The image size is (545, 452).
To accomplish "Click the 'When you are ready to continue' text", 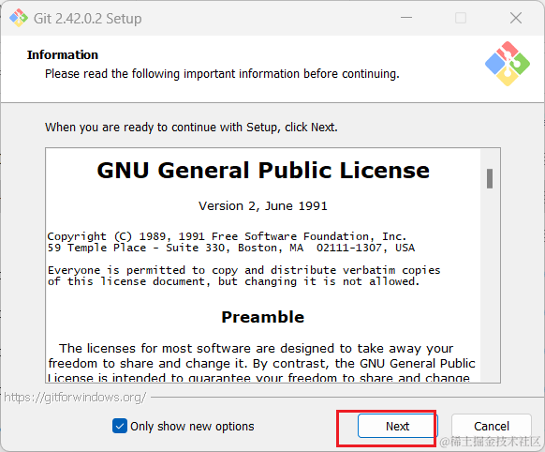I will 191,128.
